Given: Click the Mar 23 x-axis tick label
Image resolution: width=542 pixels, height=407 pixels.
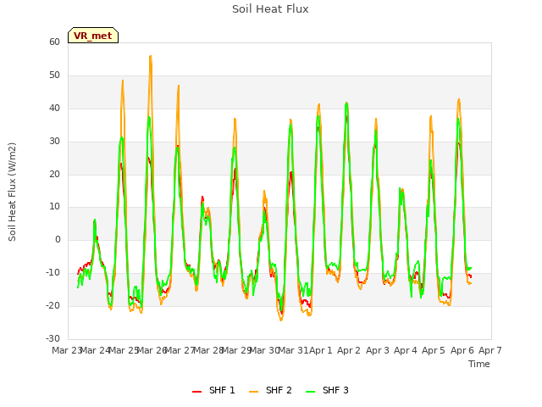Looking at the screenshot, I should coord(67,350).
